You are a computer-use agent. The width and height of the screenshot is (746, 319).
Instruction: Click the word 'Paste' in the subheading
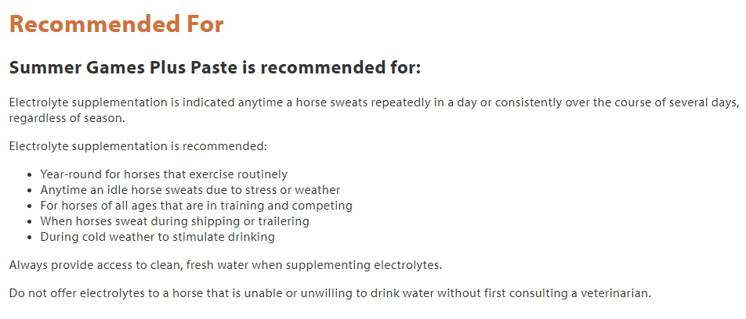coord(214,67)
